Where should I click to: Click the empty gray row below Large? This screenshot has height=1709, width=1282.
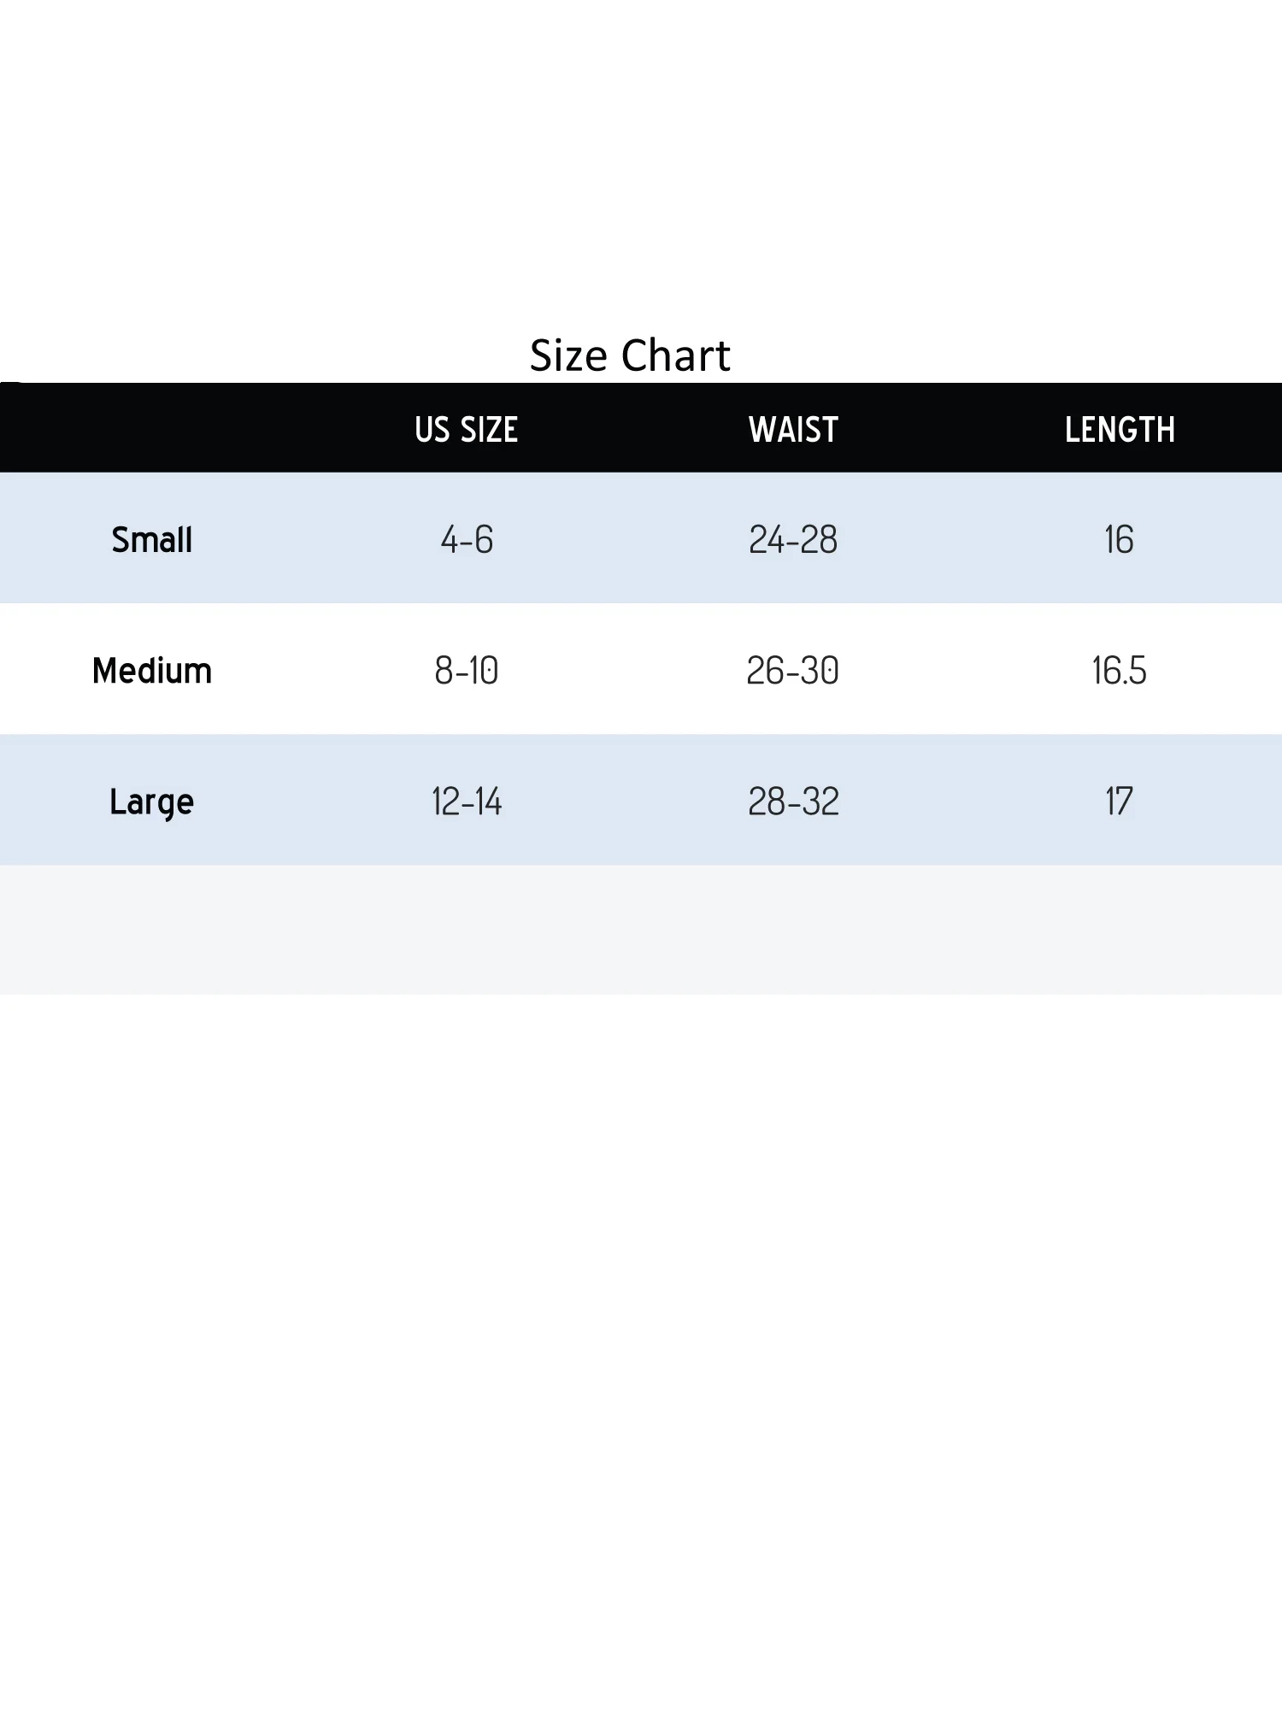(x=641, y=930)
